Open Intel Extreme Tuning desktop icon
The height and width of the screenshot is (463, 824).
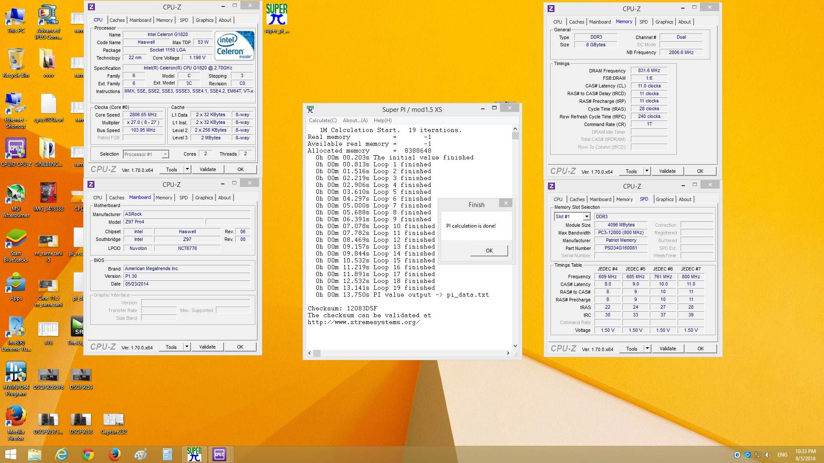[16, 334]
